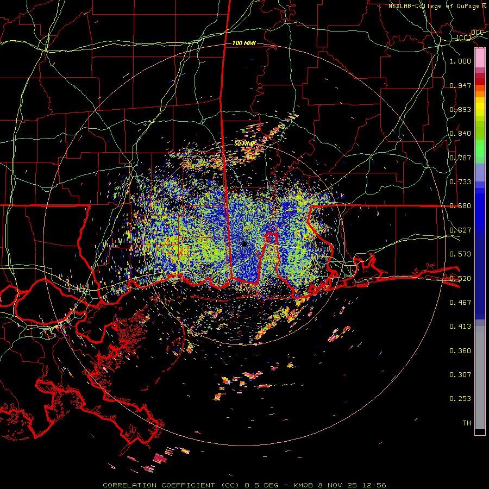
Task: Click the 0.360 scale label
Action: click(x=460, y=351)
